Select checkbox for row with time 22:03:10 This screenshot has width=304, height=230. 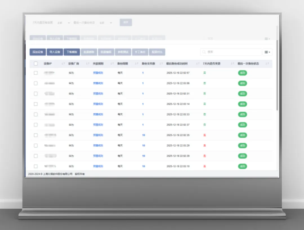(x=36, y=166)
